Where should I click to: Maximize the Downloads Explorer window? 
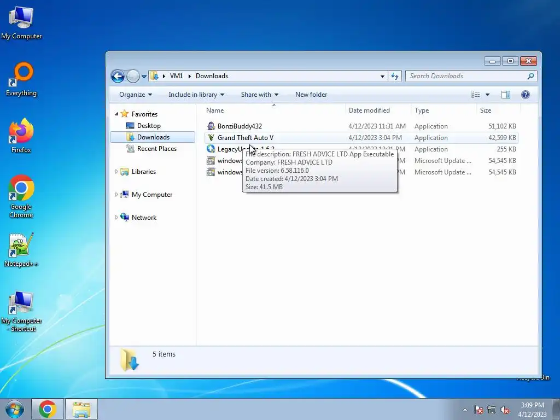[510, 61]
